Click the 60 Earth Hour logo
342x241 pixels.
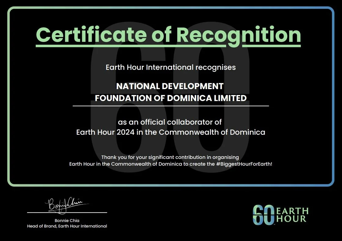[x=281, y=215]
